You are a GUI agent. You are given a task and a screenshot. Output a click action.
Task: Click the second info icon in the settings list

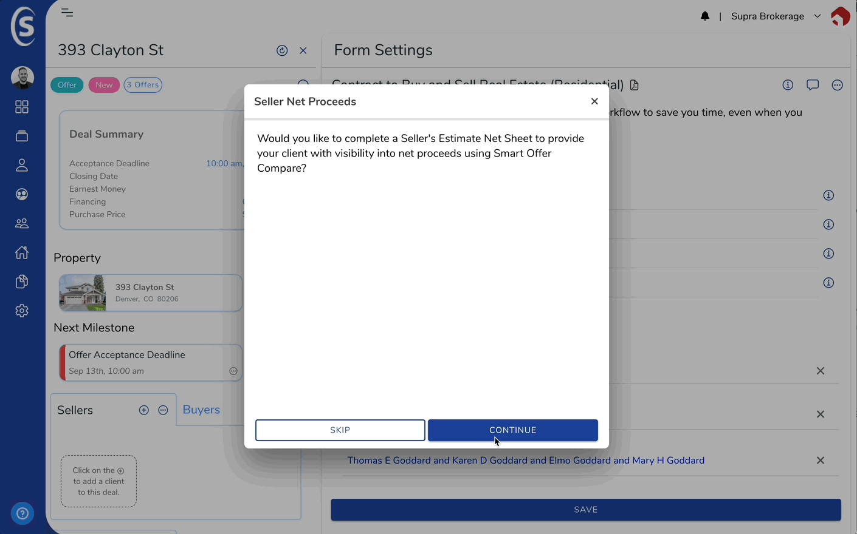[828, 225]
